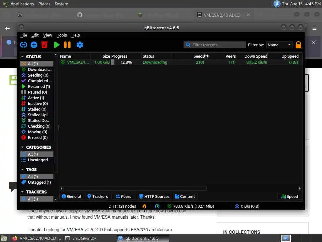
Task: Select the Untagged (1) tag
Action: [37, 182]
